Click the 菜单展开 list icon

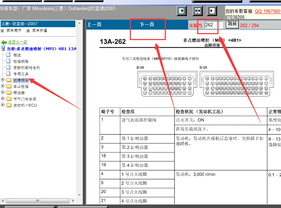pos(2,31)
